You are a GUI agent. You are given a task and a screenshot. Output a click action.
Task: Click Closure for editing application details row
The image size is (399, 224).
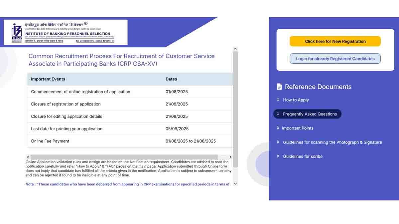coord(130,116)
